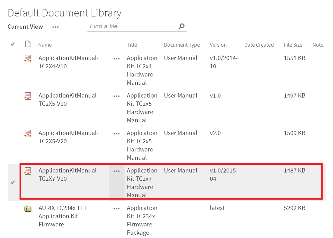The height and width of the screenshot is (238, 333).
Task: Open the ellipsis menu for ApplicationKitManual-TC2X7-V10
Action: tap(116, 171)
